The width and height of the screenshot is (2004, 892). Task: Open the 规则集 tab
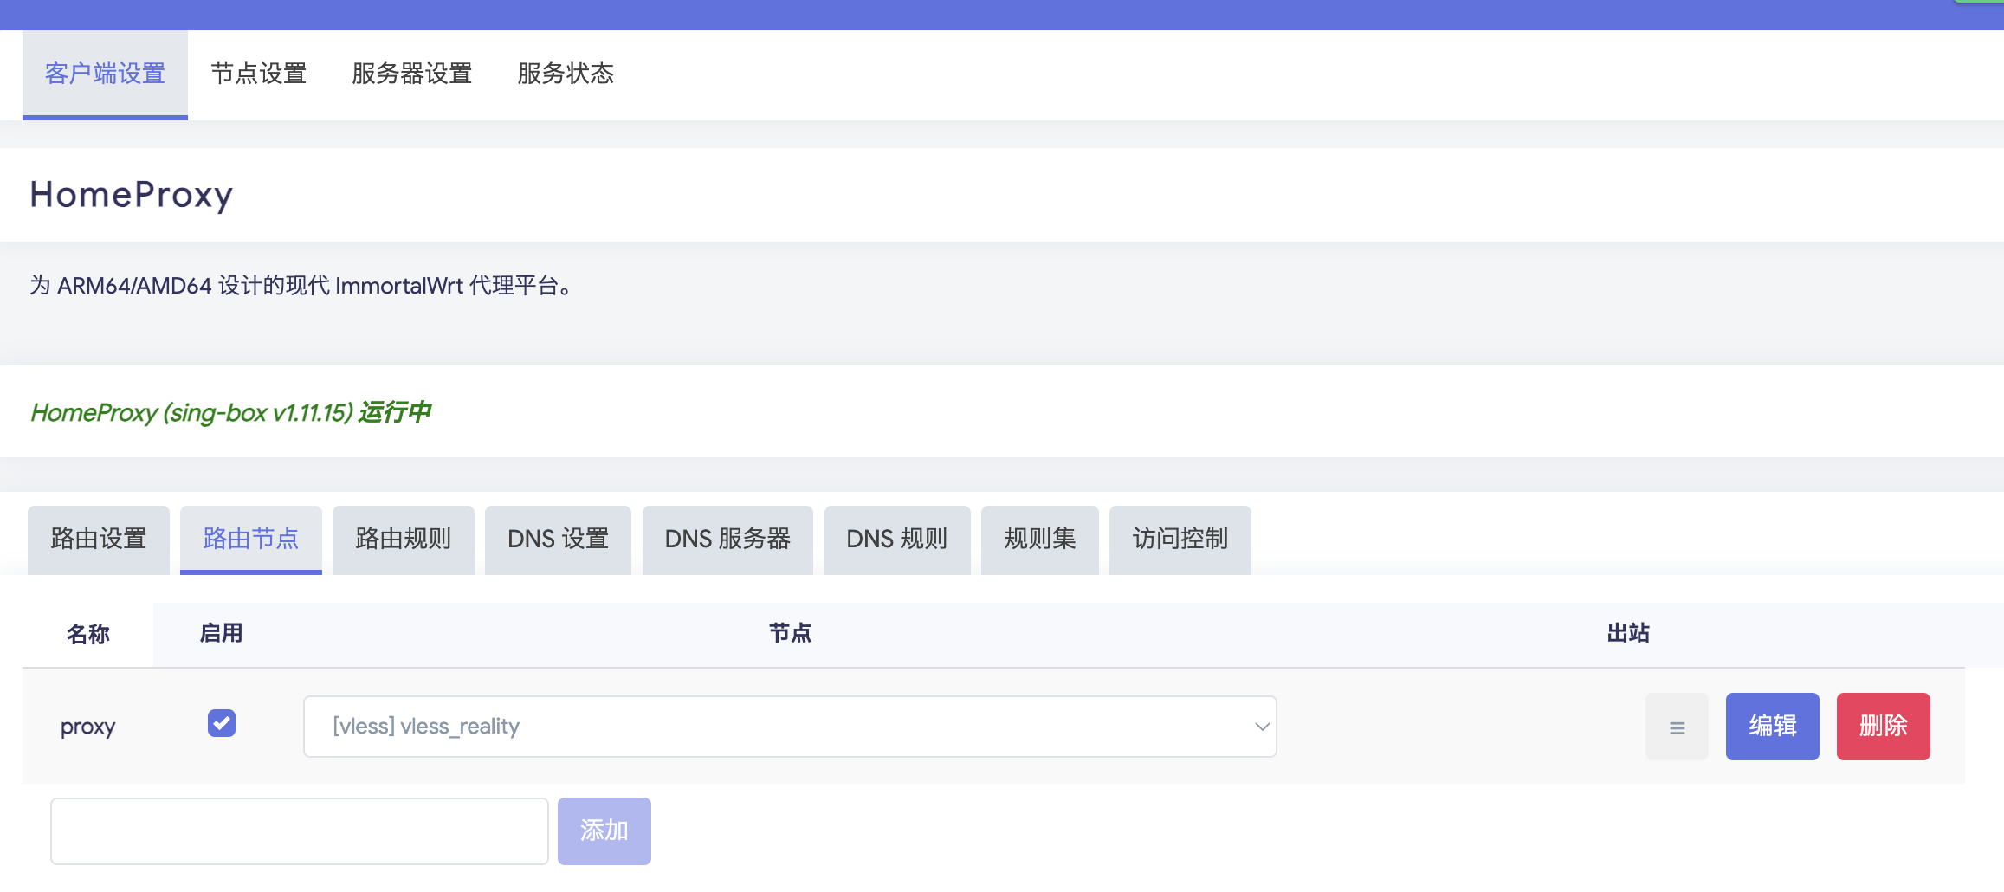pos(1039,540)
